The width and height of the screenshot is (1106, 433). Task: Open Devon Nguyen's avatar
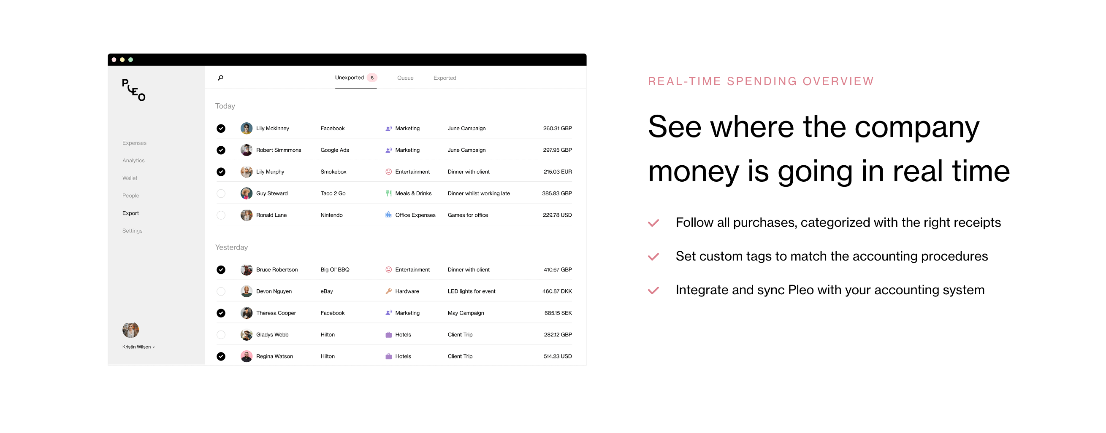[247, 291]
